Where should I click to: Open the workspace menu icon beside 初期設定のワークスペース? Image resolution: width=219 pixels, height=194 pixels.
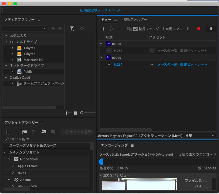[x=127, y=10]
